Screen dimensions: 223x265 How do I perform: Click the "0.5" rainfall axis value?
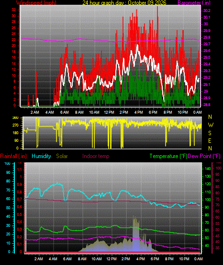point(20,214)
